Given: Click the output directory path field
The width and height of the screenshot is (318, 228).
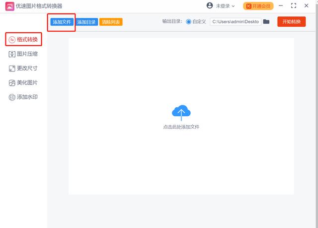Looking at the screenshot, I should (x=235, y=22).
